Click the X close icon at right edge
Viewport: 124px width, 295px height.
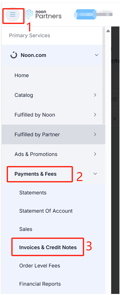114,119
